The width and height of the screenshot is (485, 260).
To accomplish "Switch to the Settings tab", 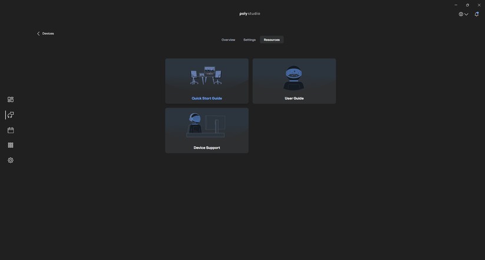I will tap(249, 40).
